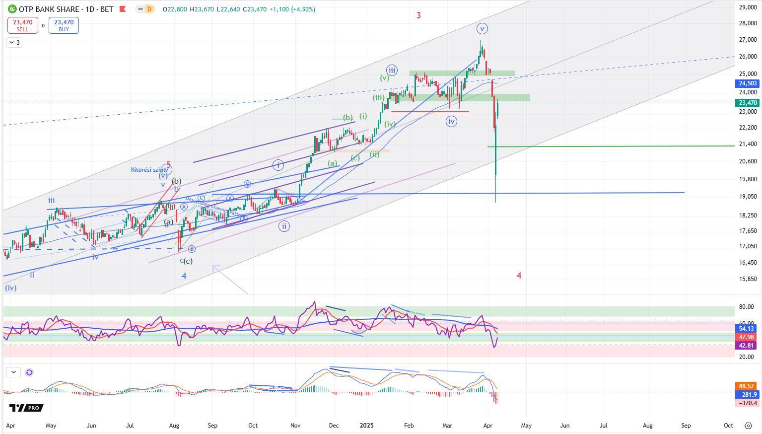
Task: Open chart settings gear in bottom-right corner
Action: point(748,426)
